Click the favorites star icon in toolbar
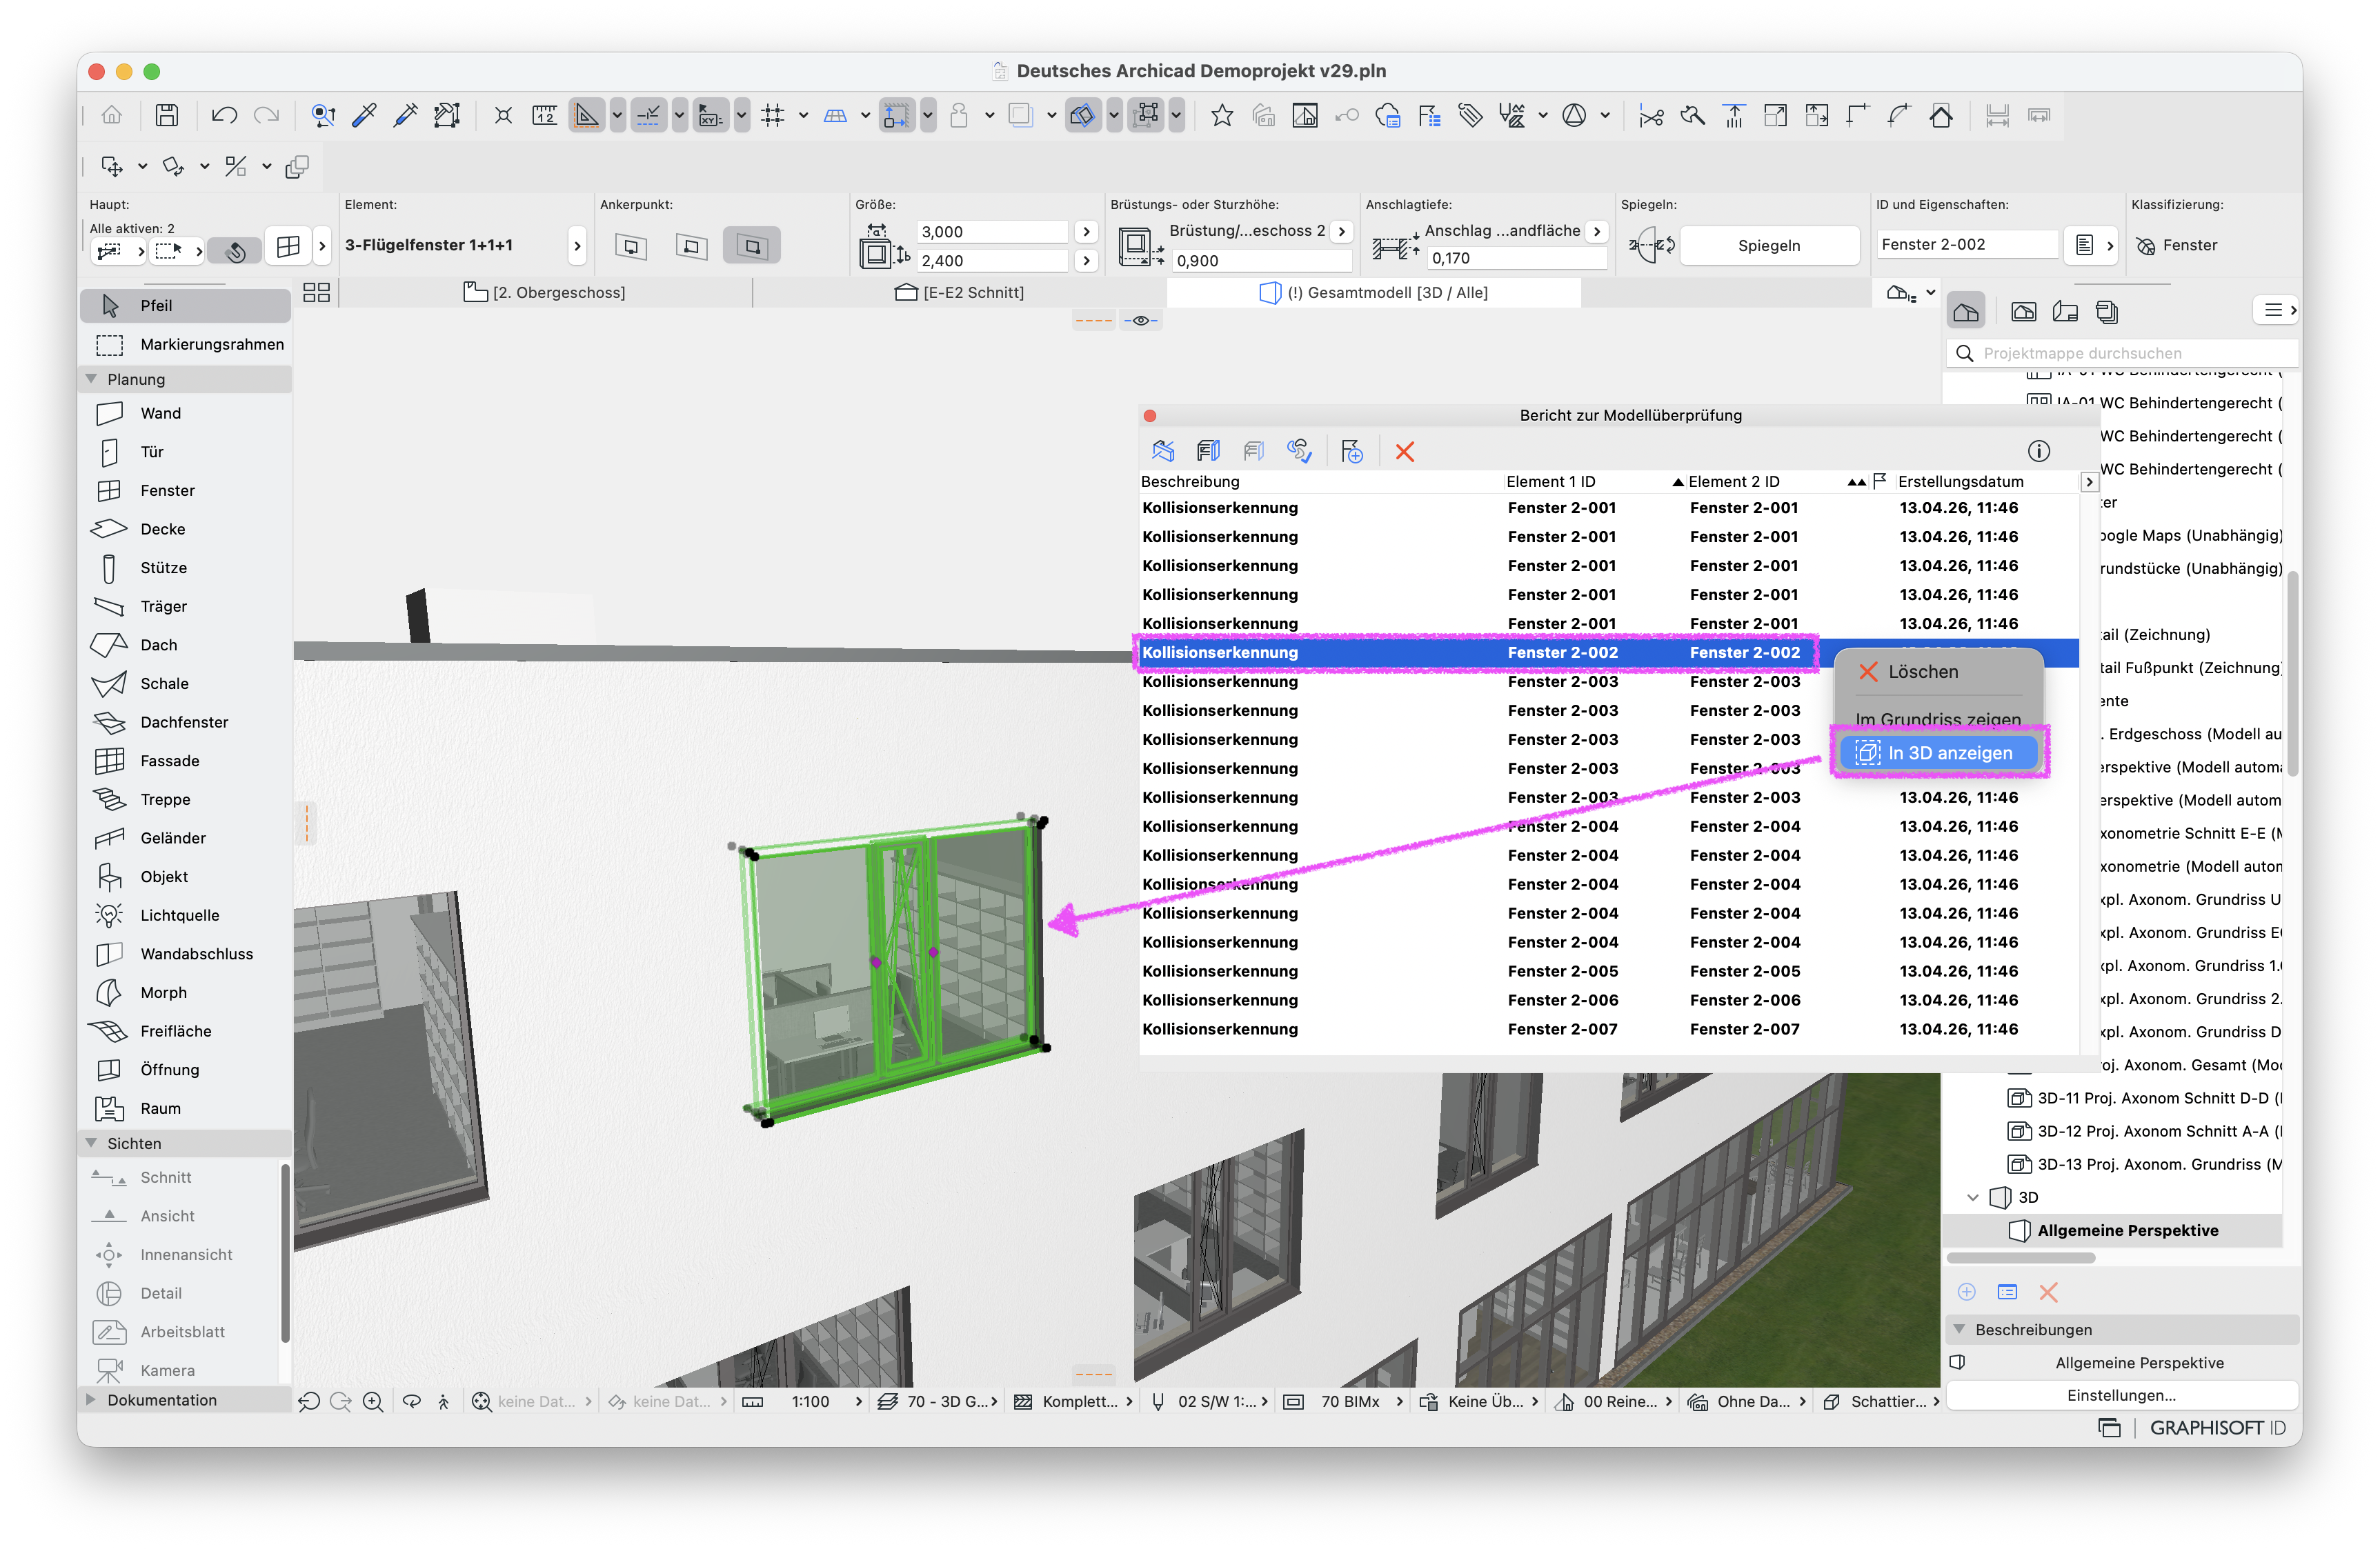 (x=1221, y=115)
